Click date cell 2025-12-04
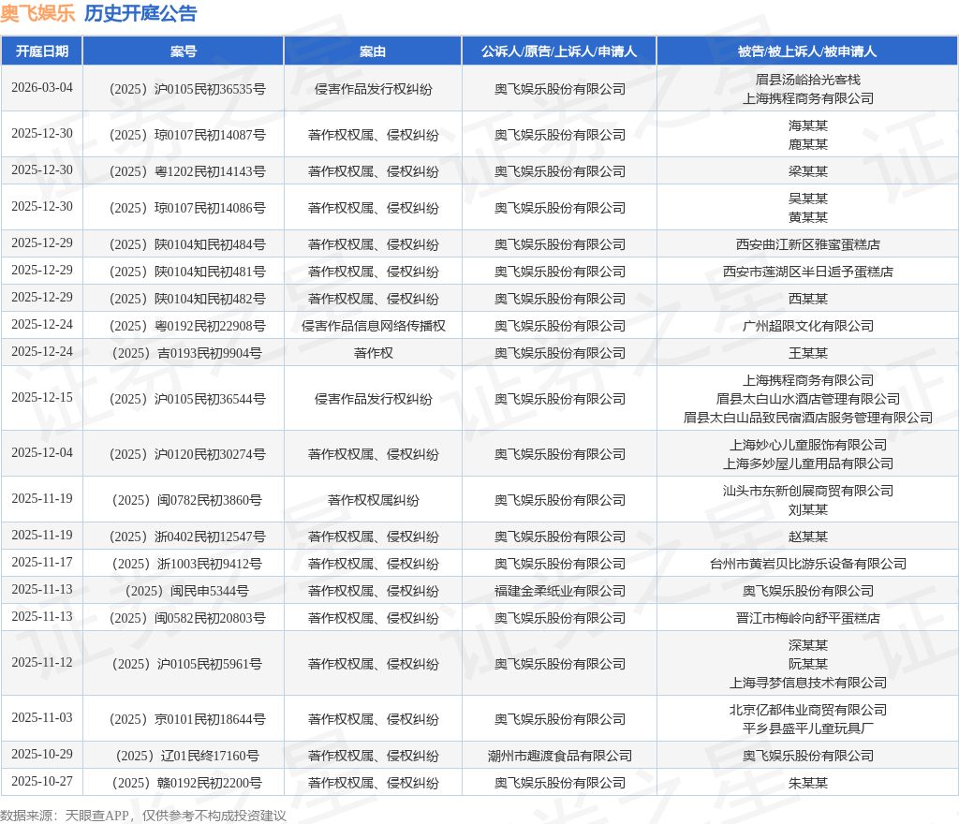This screenshot has width=959, height=824. 41,453
